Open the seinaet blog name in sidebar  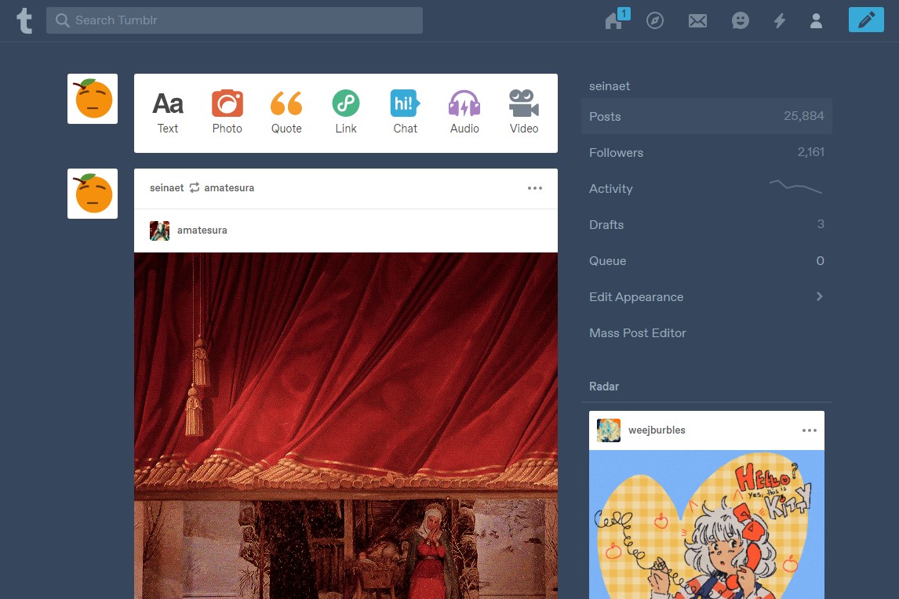pyautogui.click(x=610, y=86)
